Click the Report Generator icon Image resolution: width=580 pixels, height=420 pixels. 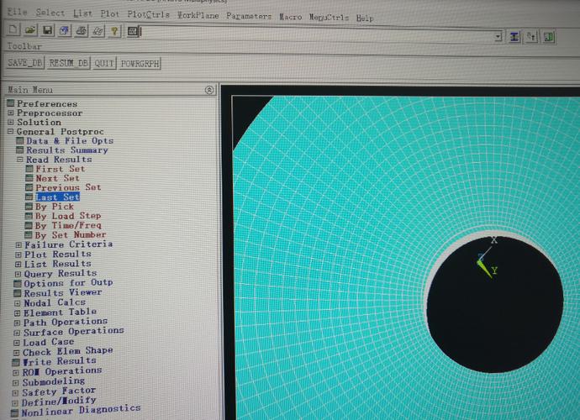click(x=98, y=32)
